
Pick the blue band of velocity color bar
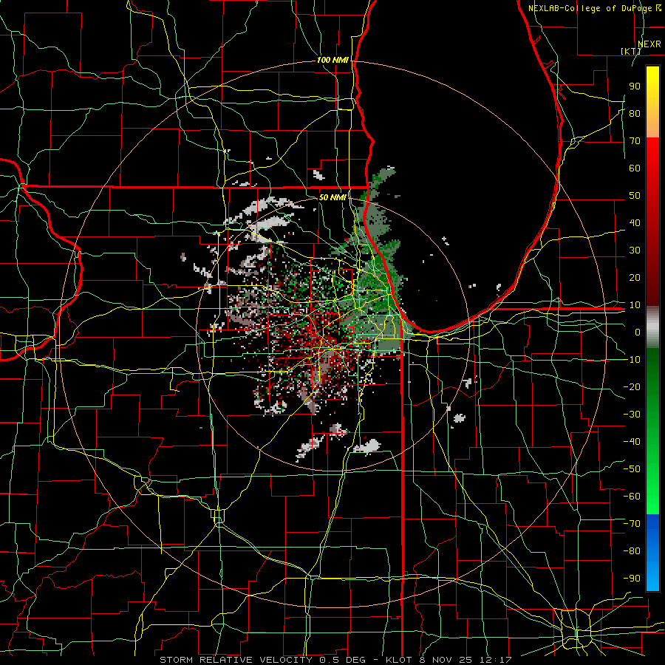point(652,552)
